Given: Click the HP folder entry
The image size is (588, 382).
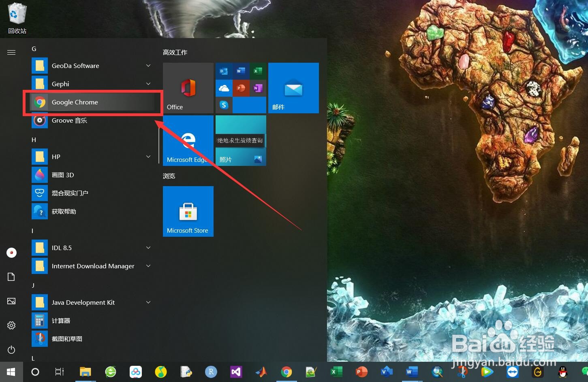Looking at the screenshot, I should tap(92, 157).
